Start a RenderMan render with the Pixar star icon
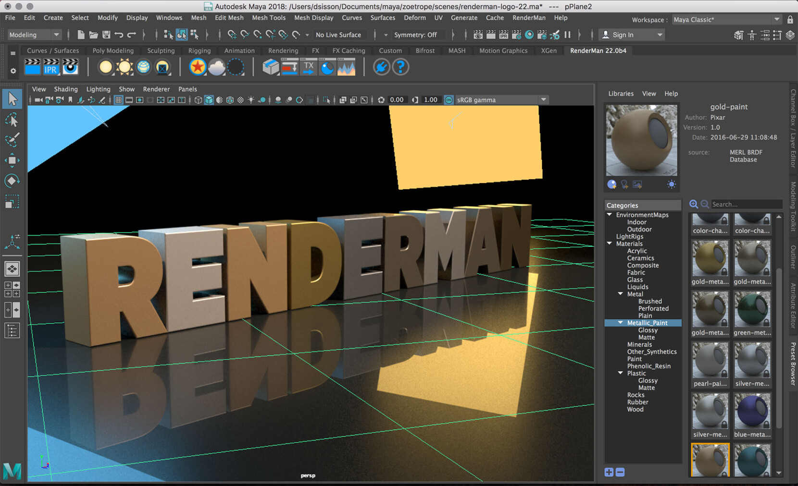 click(x=198, y=67)
